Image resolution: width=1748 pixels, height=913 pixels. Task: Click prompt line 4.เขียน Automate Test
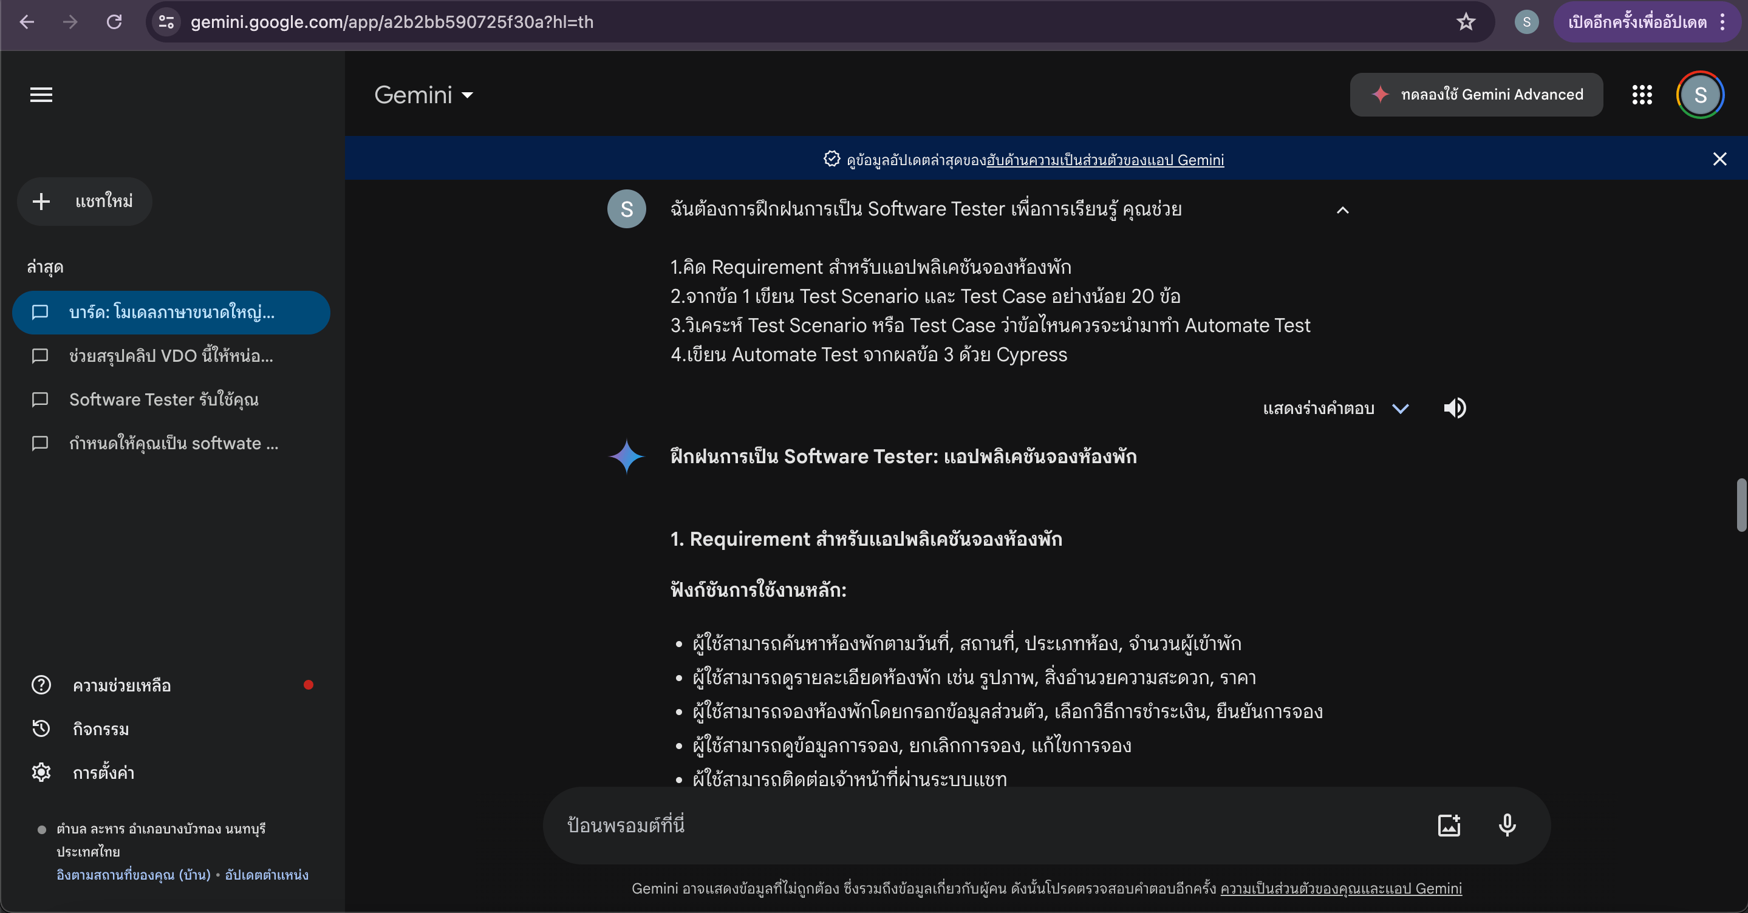click(x=869, y=355)
